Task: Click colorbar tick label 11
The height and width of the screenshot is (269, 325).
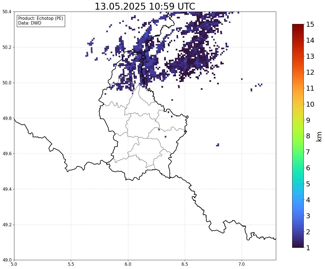Action: 310,88
